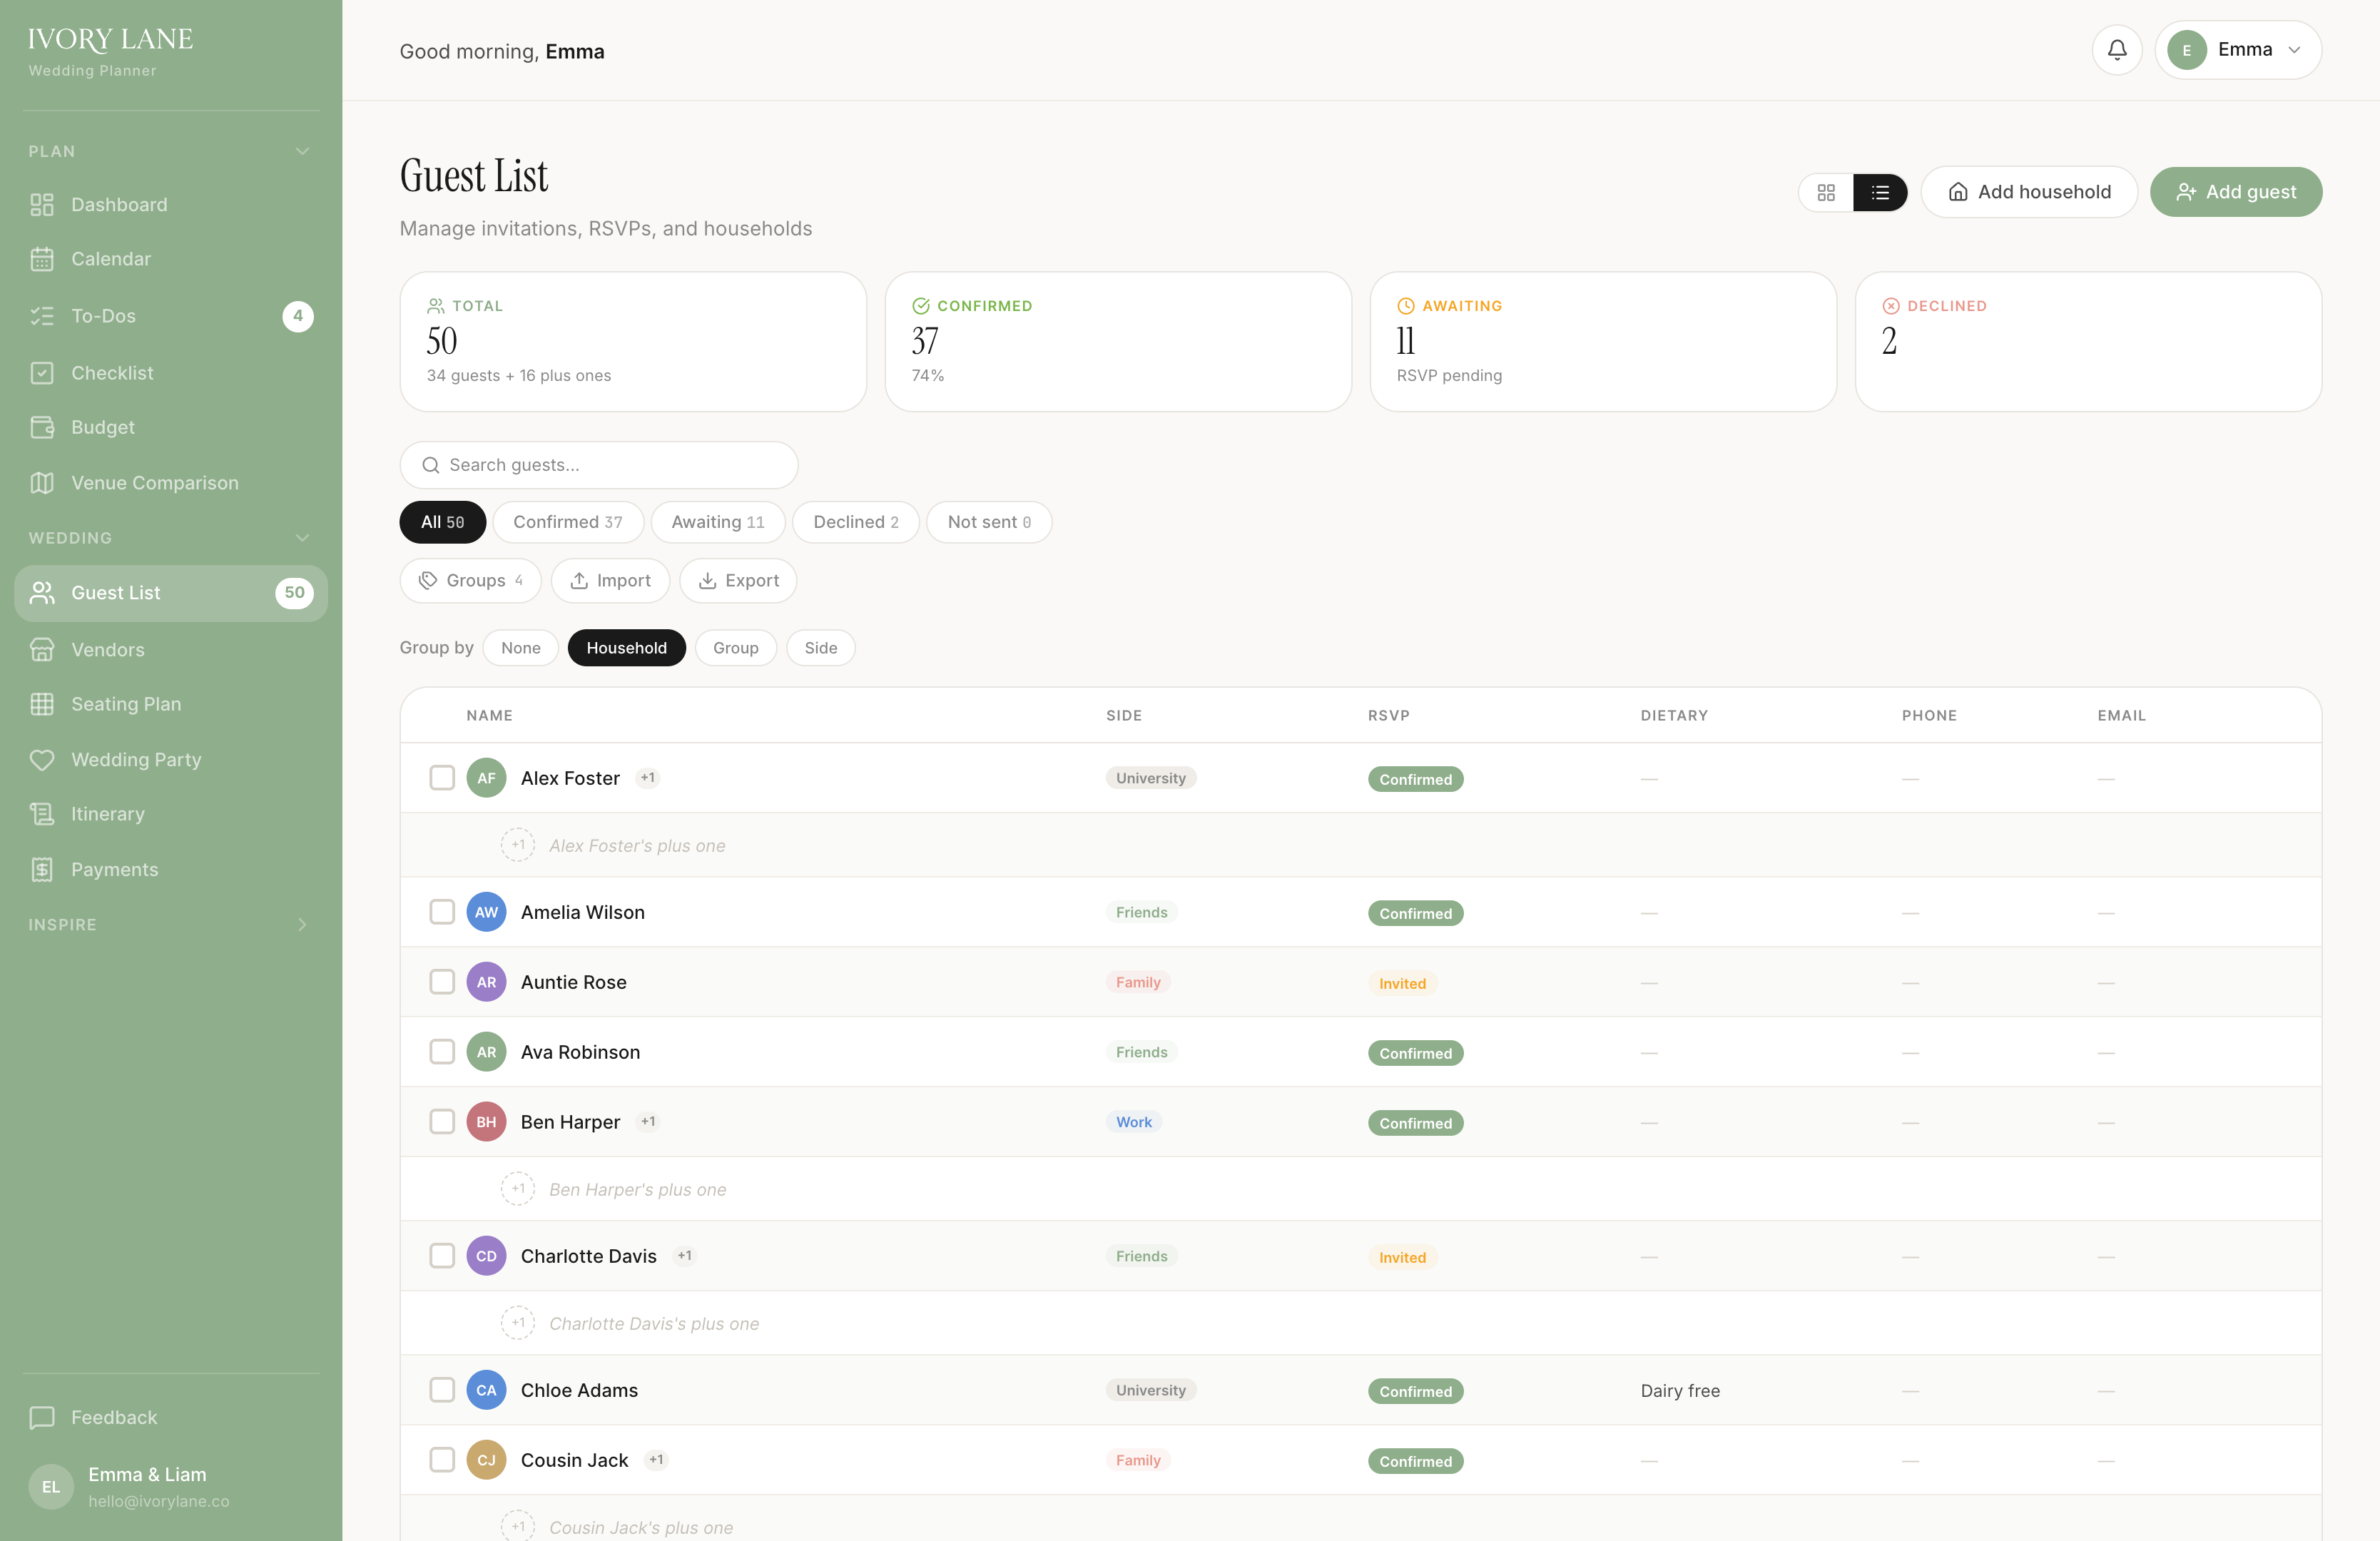Select the Chloe Adams row checkbox

[442, 1390]
